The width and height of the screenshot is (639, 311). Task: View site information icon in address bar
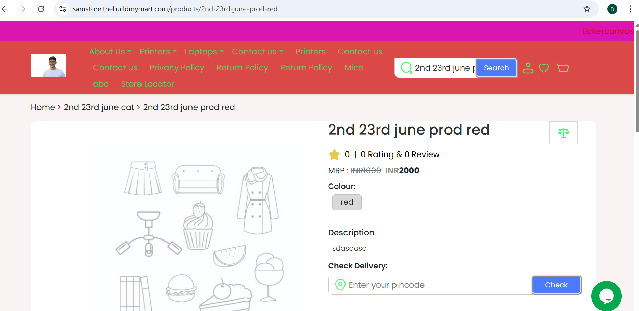click(62, 9)
